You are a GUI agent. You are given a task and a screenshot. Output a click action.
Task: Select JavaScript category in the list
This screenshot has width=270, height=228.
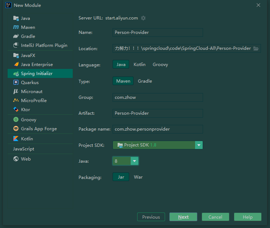[24, 149]
